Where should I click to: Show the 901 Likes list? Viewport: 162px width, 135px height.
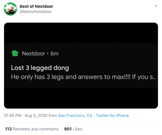(73, 129)
